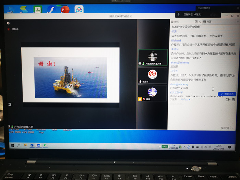Viewport: 240px width, 180px height.
Task: Select 卢海龙's screen share video tile
Action: pos(153,58)
